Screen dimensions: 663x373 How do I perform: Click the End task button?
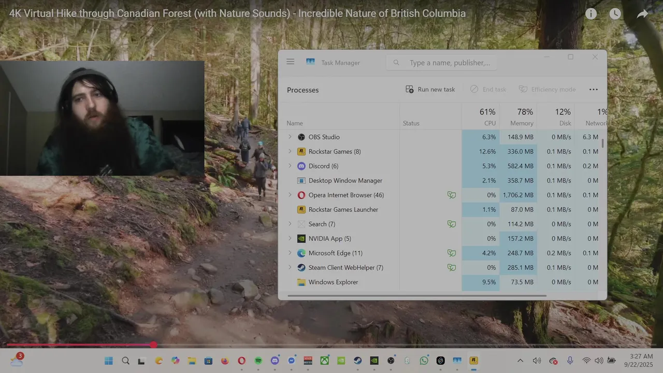point(488,89)
